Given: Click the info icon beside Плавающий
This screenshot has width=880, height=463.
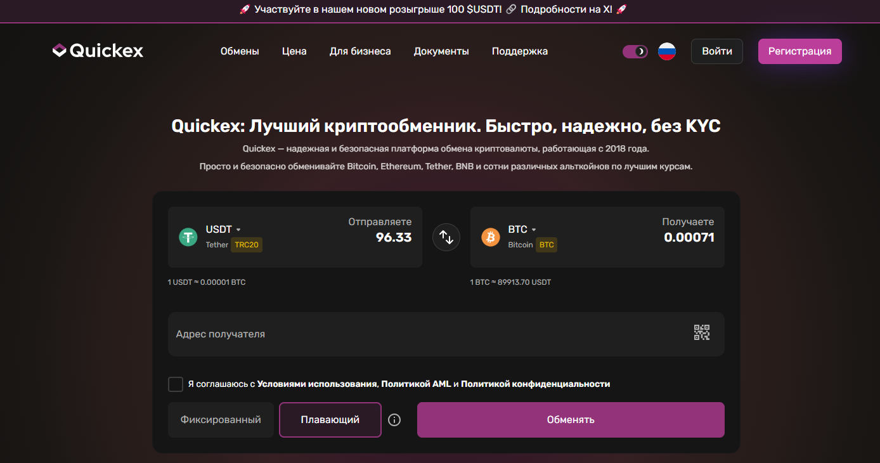Looking at the screenshot, I should [x=394, y=420].
